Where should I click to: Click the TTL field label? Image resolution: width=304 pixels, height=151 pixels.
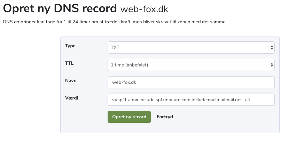click(69, 63)
